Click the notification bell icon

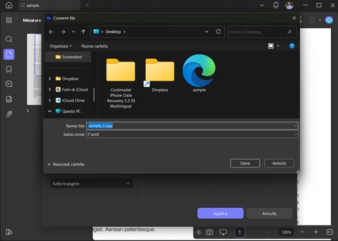tap(276, 5)
